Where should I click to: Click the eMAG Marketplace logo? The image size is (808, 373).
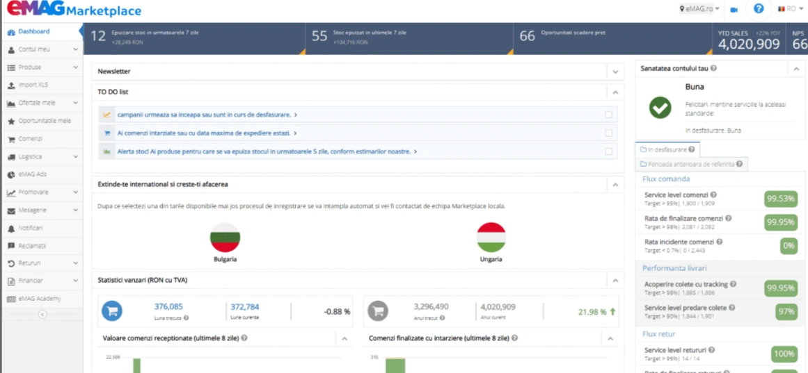click(74, 10)
